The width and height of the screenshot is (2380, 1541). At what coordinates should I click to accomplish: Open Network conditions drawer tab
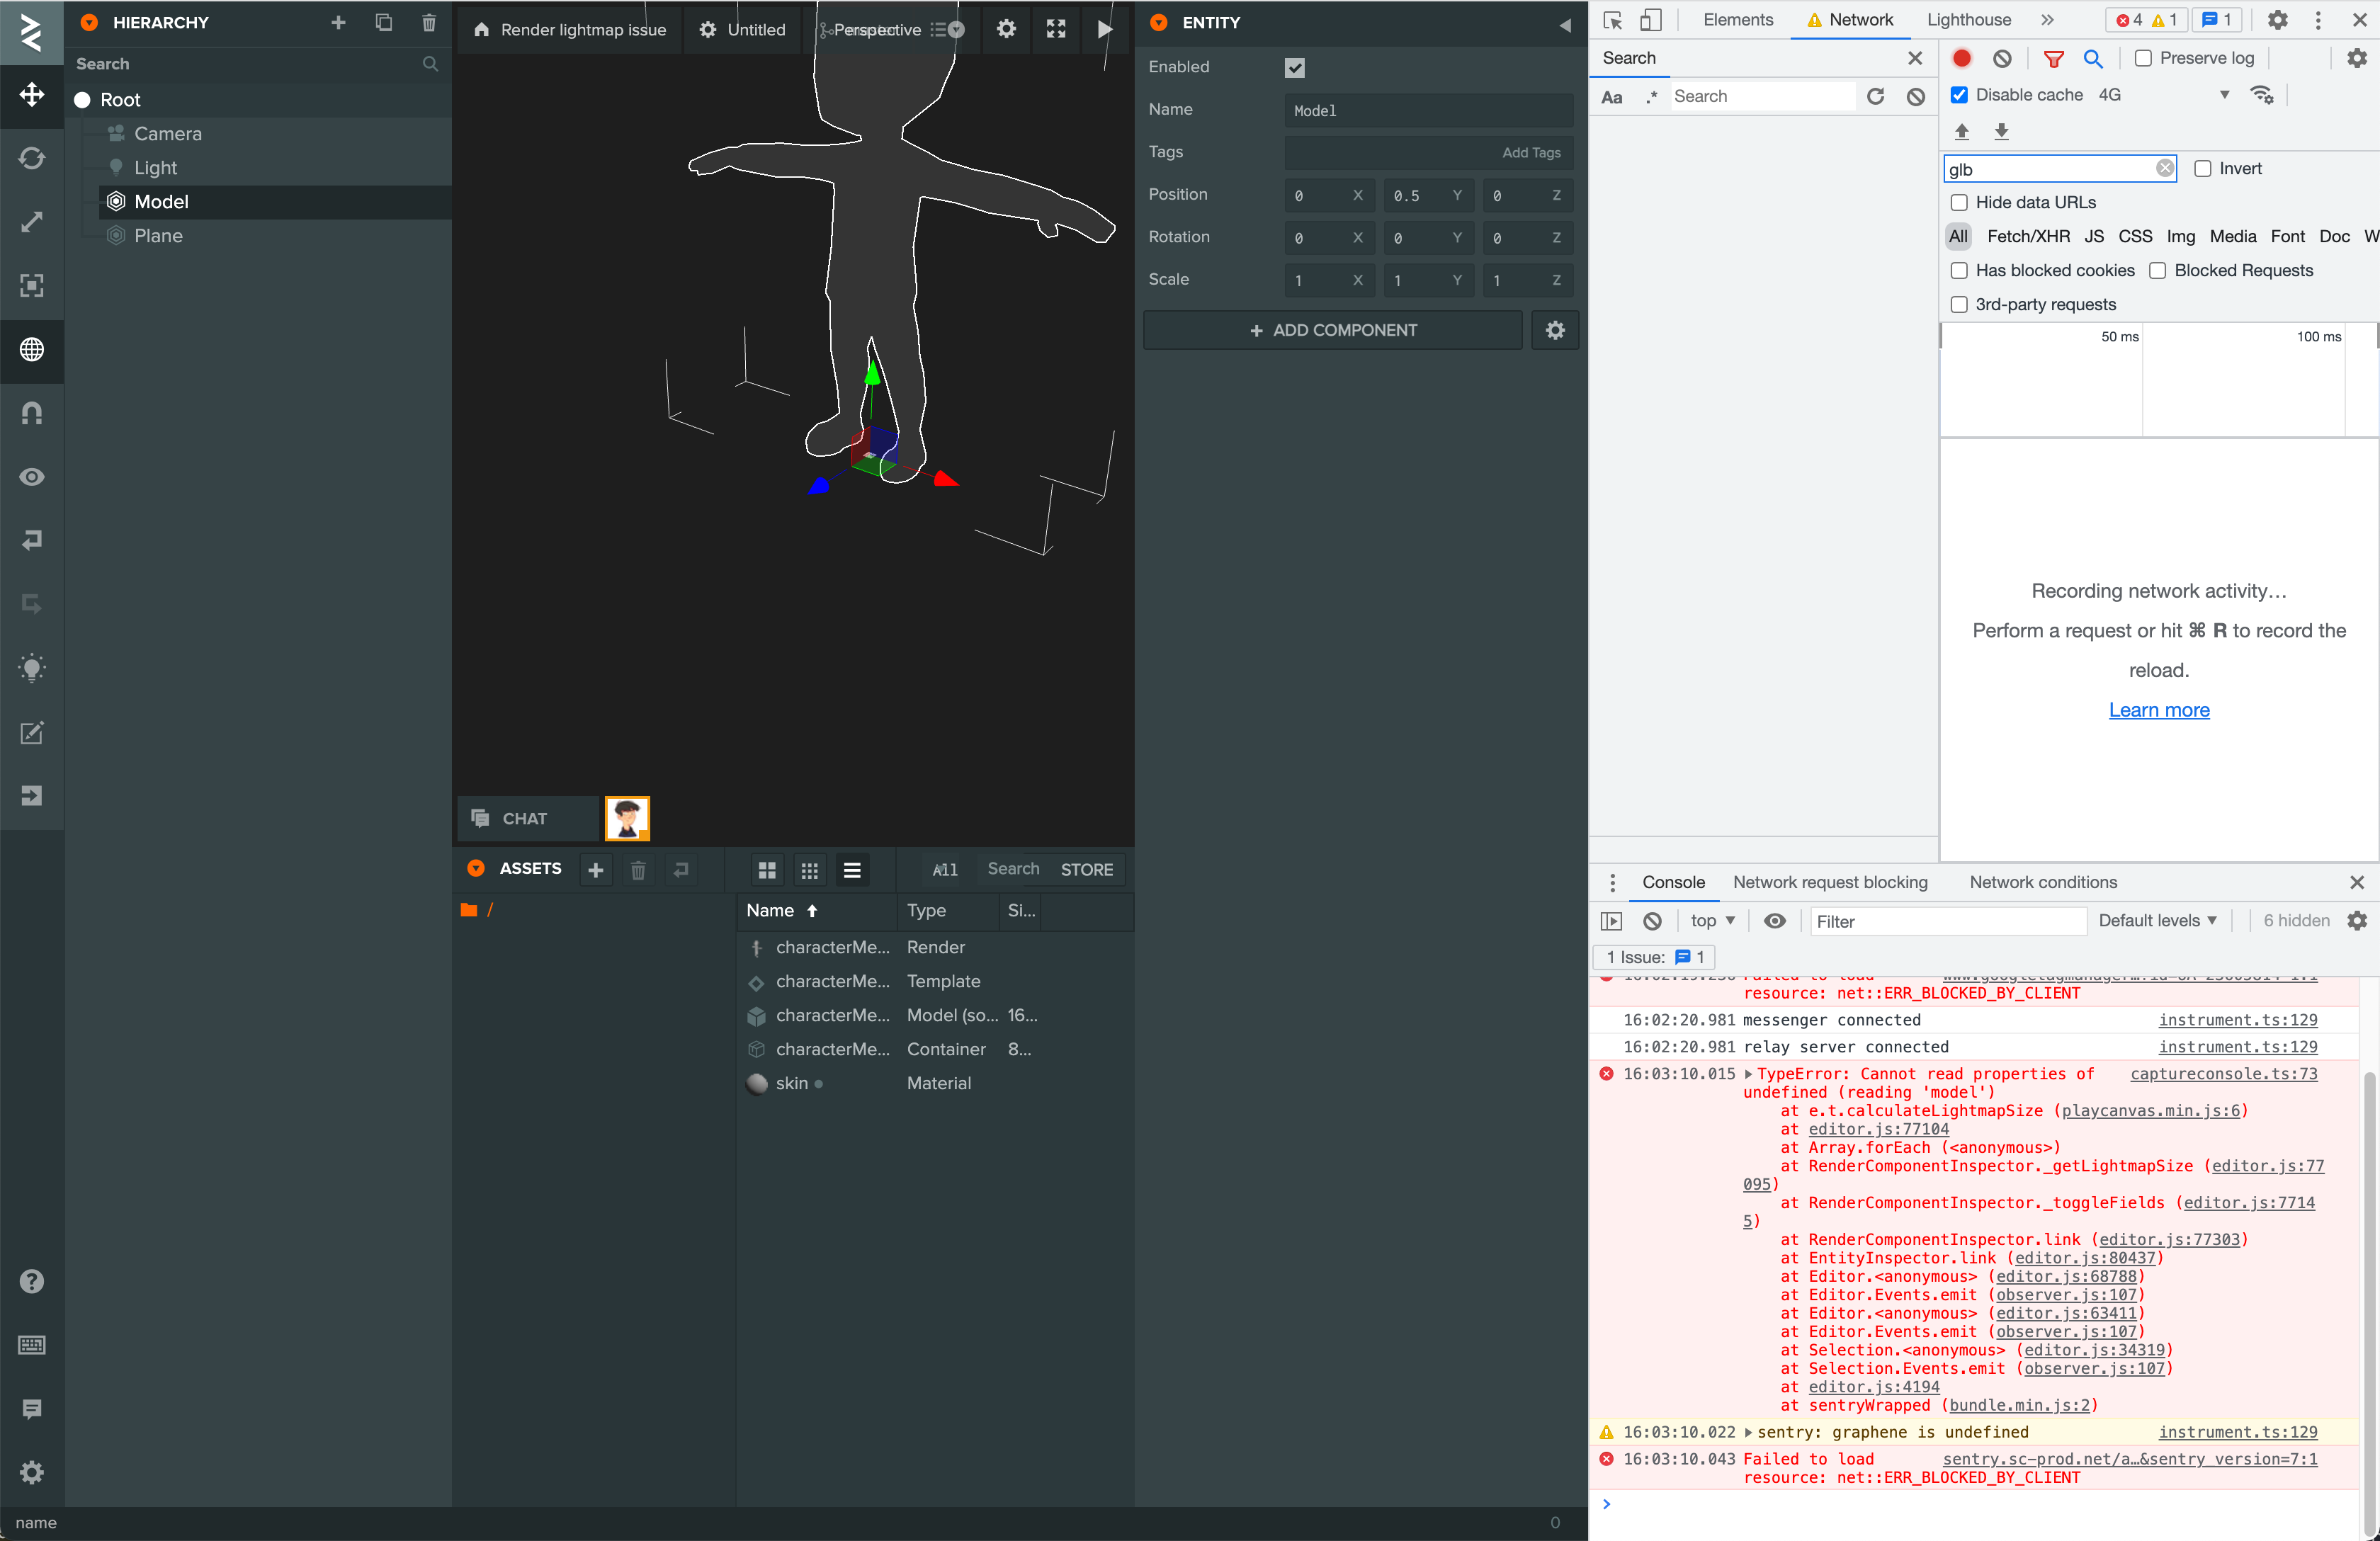(2042, 883)
